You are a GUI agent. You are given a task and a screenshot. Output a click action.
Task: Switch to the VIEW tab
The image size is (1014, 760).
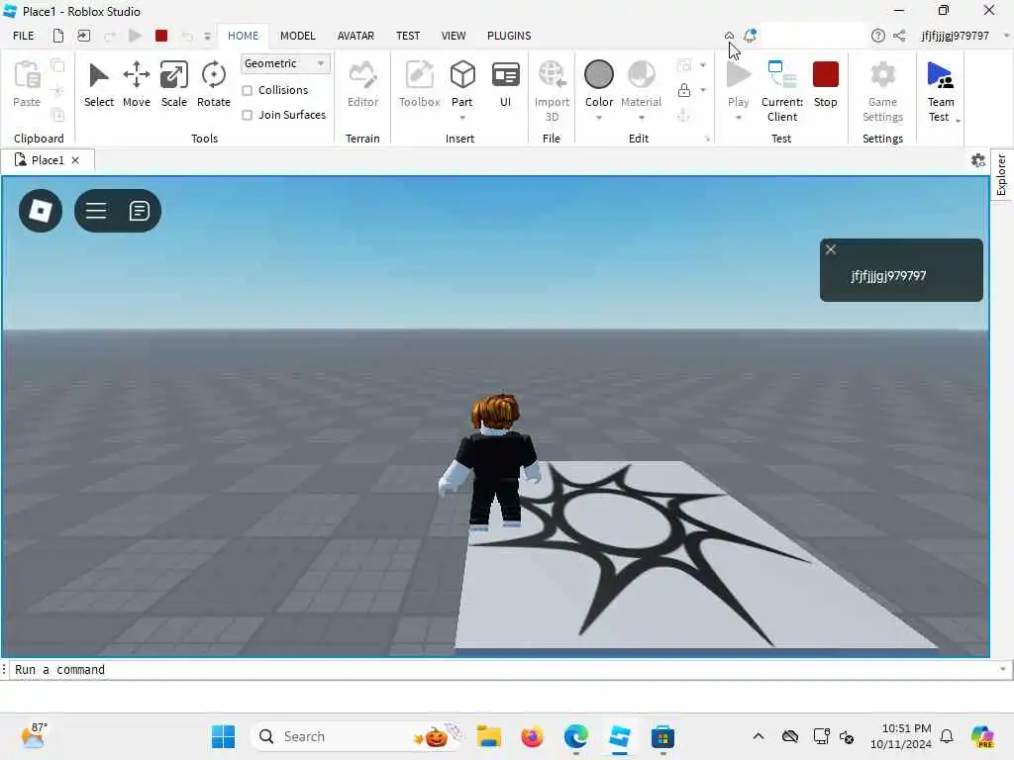tap(454, 36)
